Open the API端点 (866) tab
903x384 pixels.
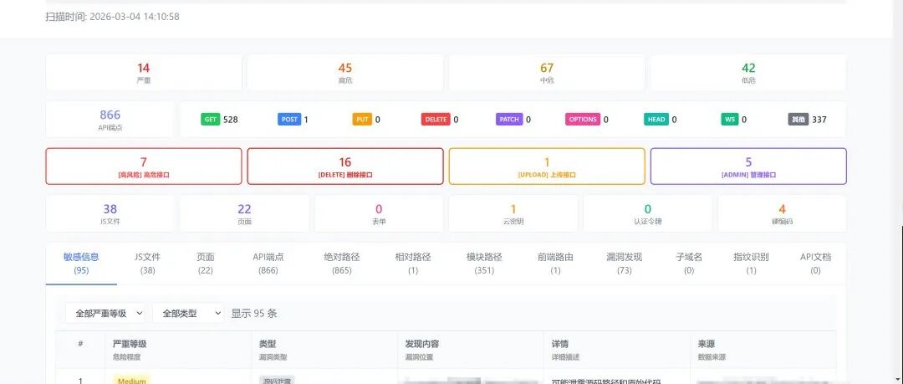[268, 264]
